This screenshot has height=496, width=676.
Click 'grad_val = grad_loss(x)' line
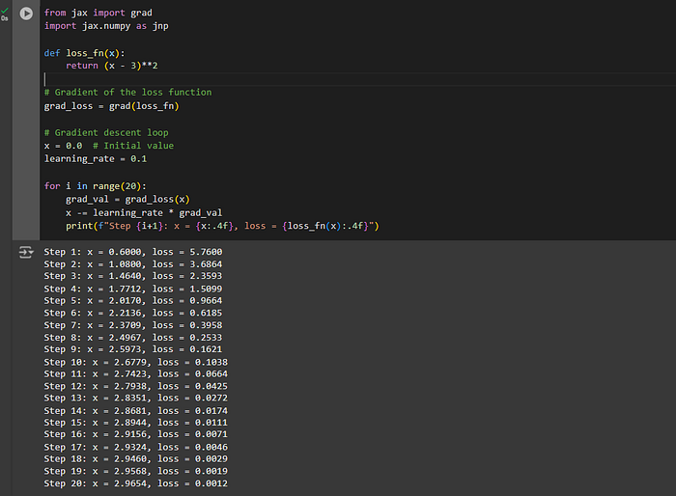[127, 200]
